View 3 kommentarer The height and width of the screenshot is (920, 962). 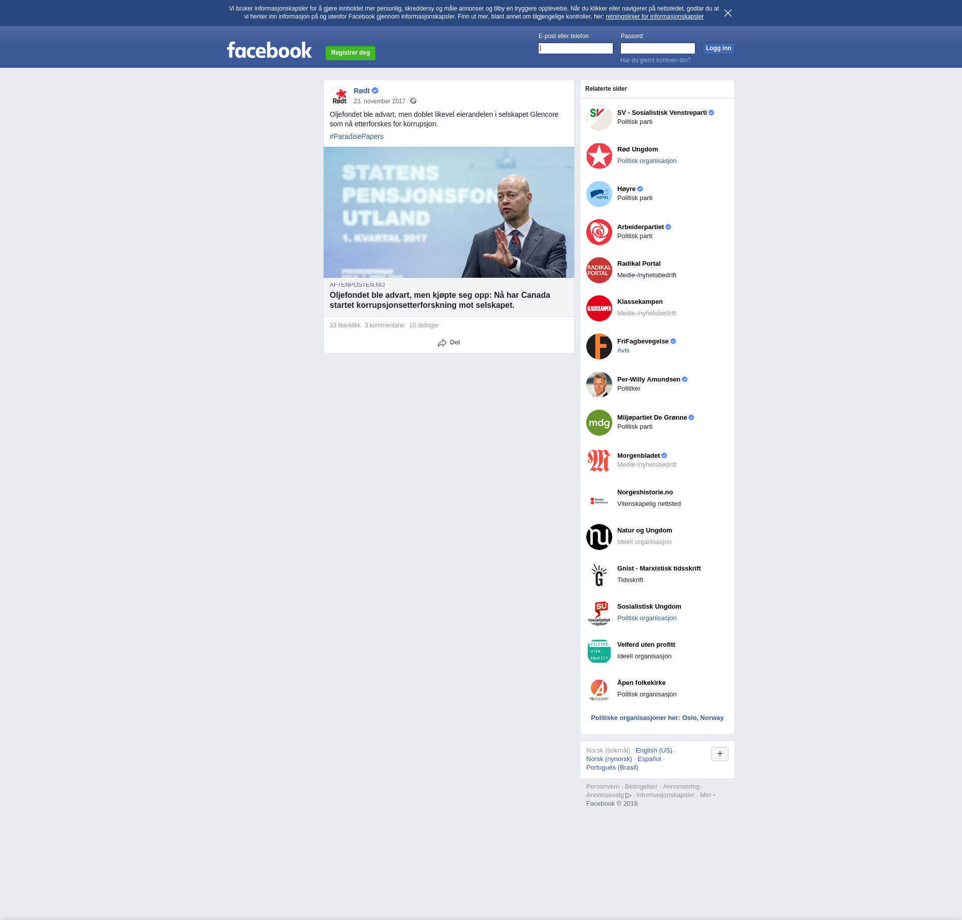(x=385, y=325)
